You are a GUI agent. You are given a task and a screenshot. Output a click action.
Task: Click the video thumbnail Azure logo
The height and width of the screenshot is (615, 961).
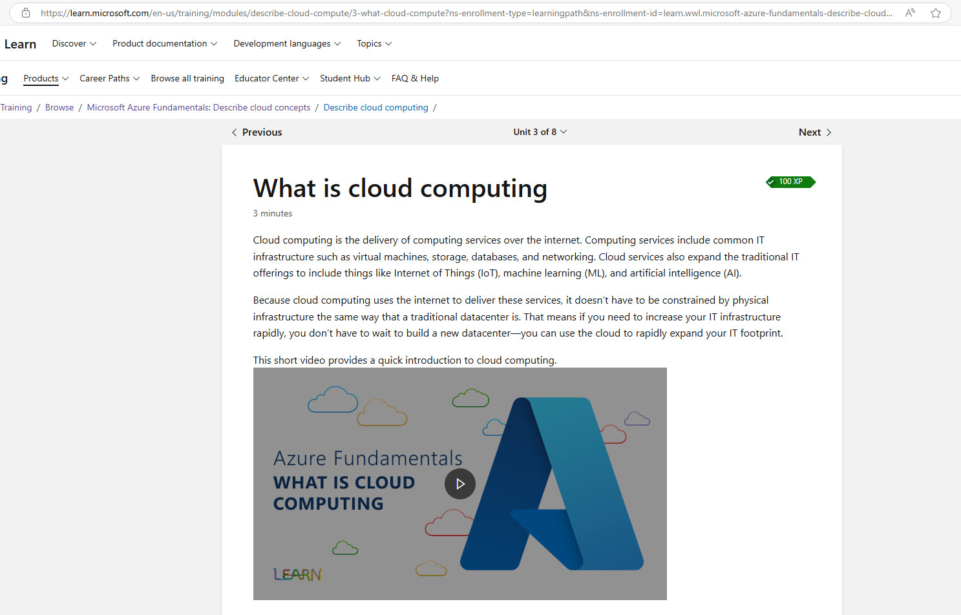(x=551, y=484)
